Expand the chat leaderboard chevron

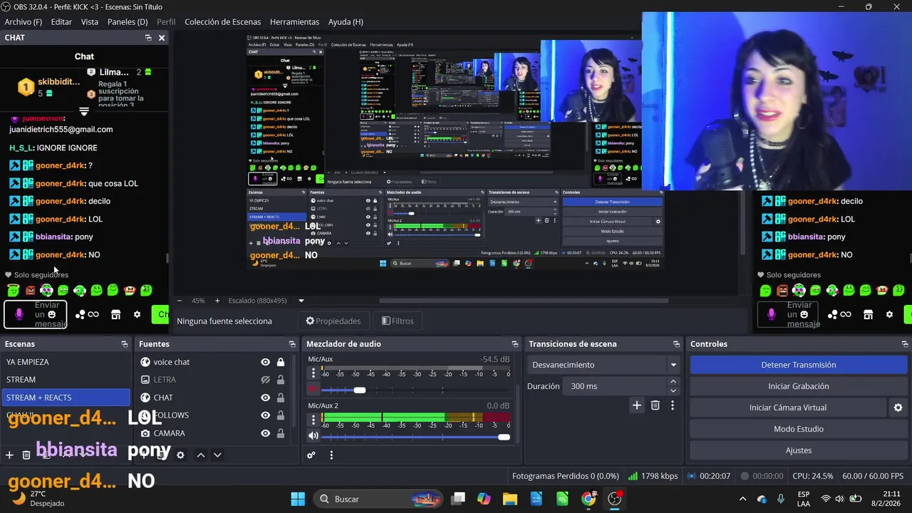click(84, 112)
